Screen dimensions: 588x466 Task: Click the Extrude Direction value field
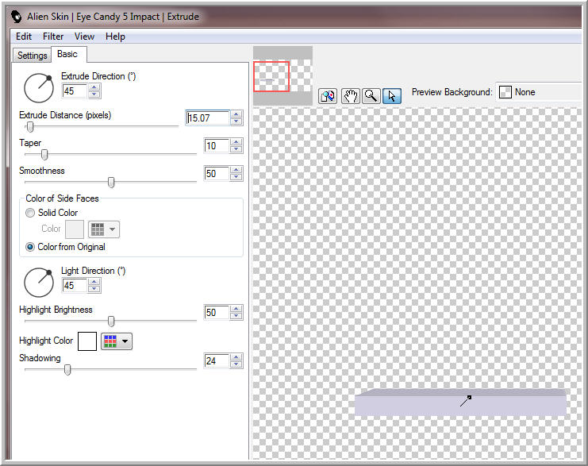75,91
